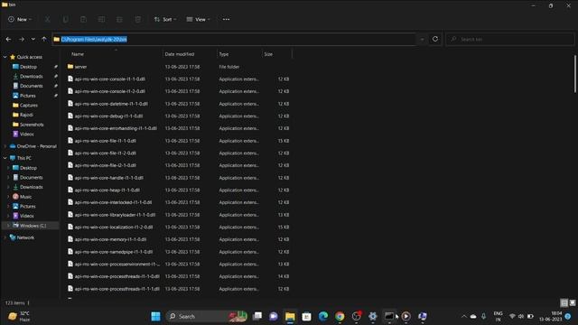Viewport: 578px width, 325px height.
Task: Open the address bar history dropdown
Action: click(x=422, y=39)
